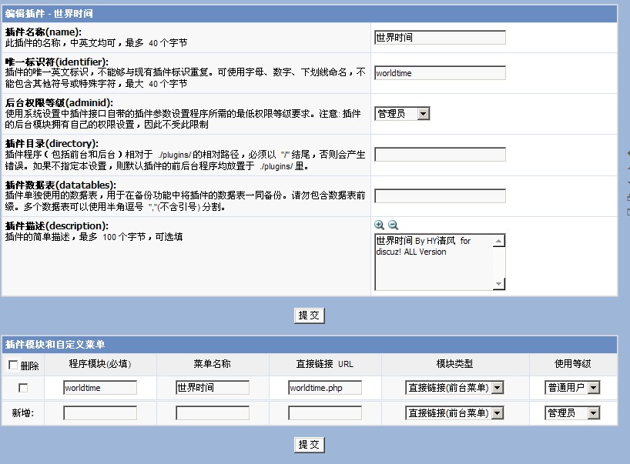Open module type dropdown in worldtime row
The height and width of the screenshot is (464, 630).
click(x=454, y=388)
